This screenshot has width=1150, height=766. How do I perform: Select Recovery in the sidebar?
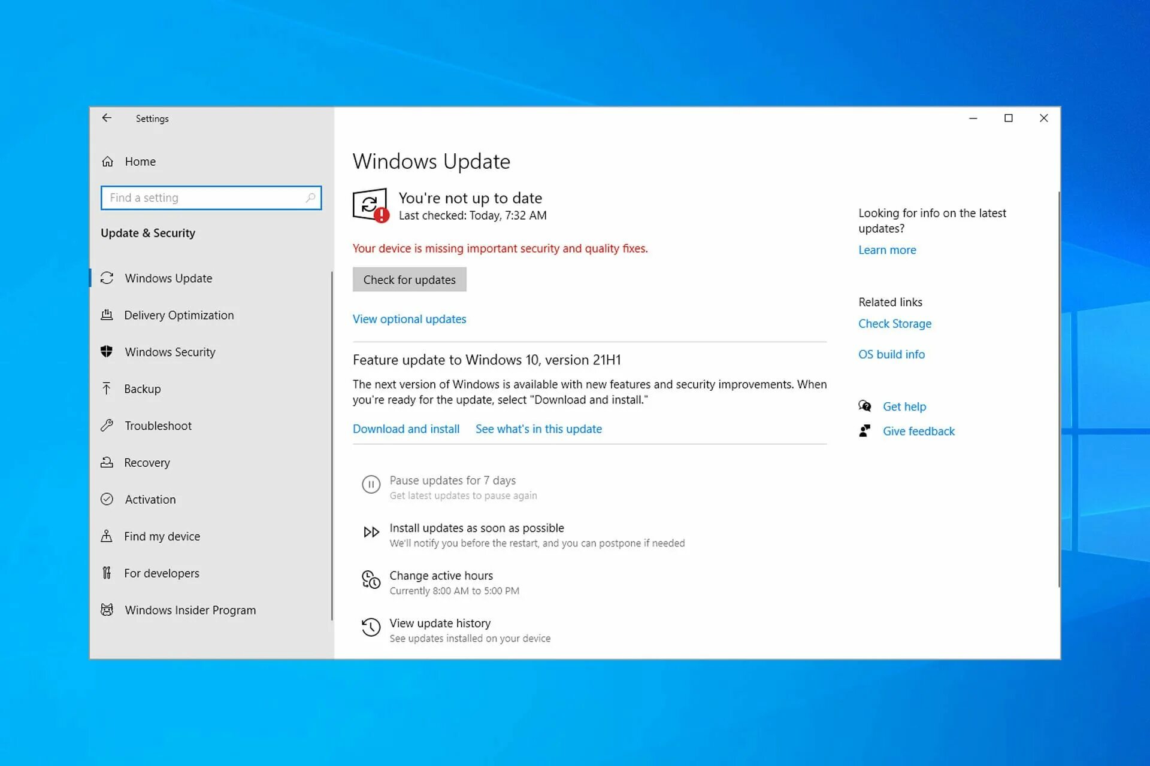pyautogui.click(x=147, y=463)
